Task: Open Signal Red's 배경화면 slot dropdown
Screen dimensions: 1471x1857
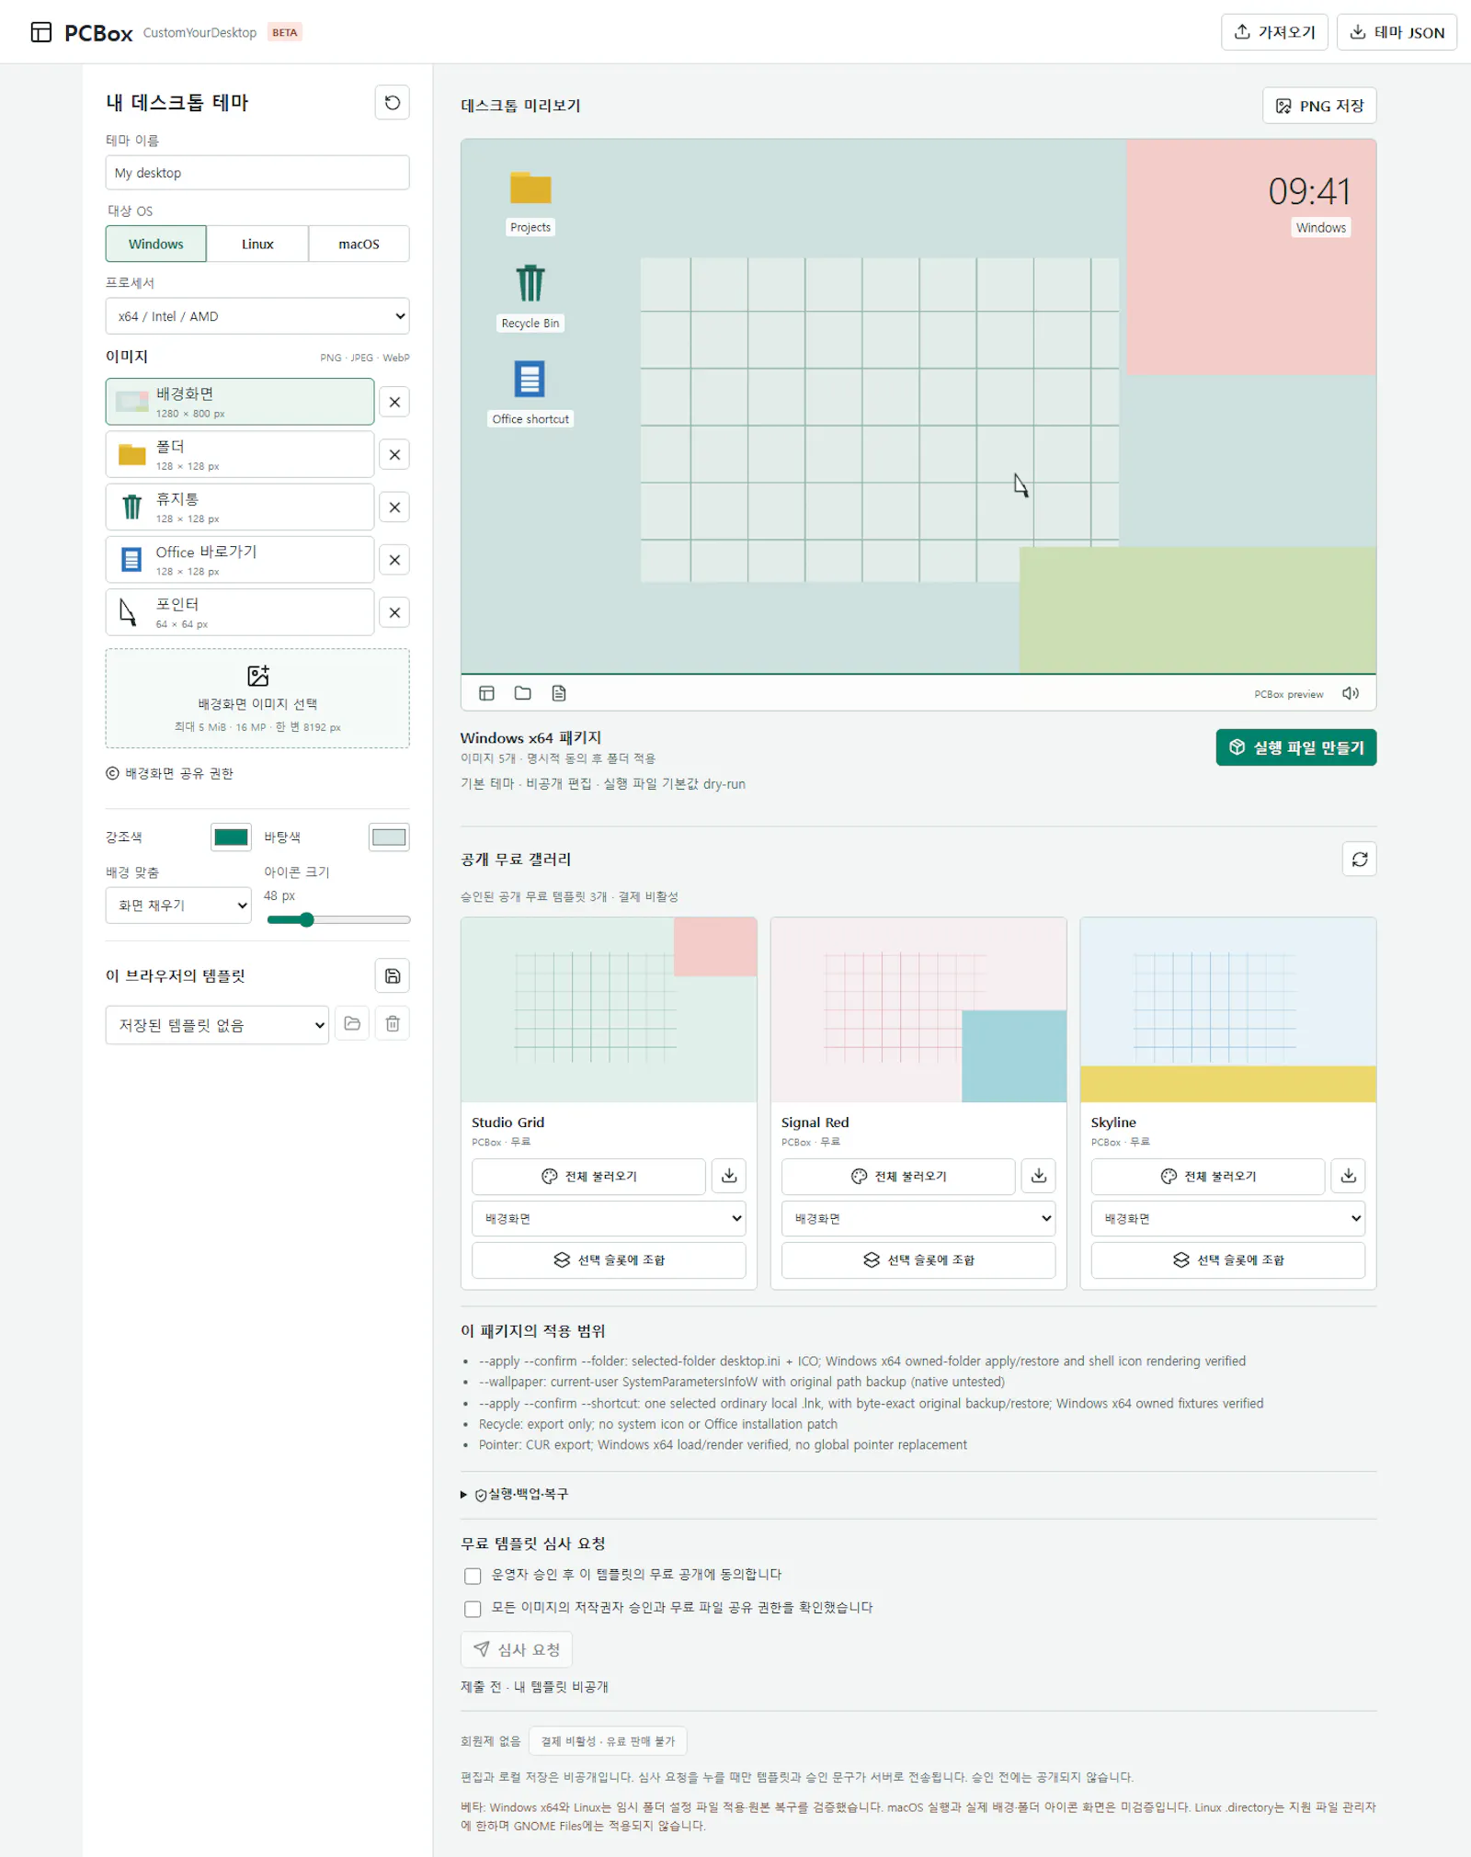Action: [x=918, y=1219]
